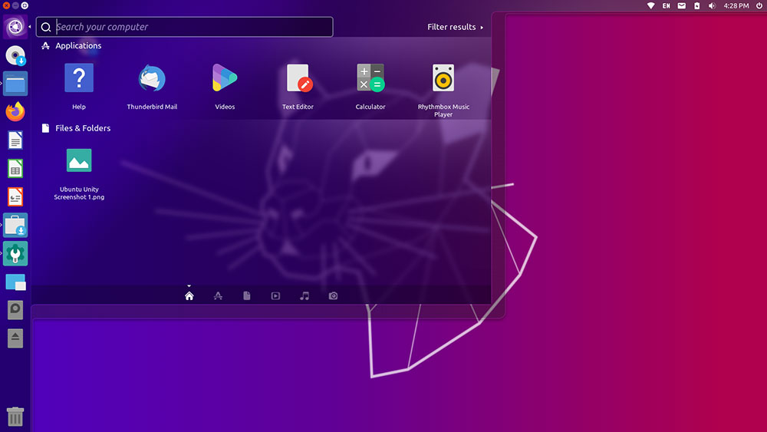The image size is (767, 432).
Task: Open the battery indicator menu
Action: pyautogui.click(x=697, y=6)
